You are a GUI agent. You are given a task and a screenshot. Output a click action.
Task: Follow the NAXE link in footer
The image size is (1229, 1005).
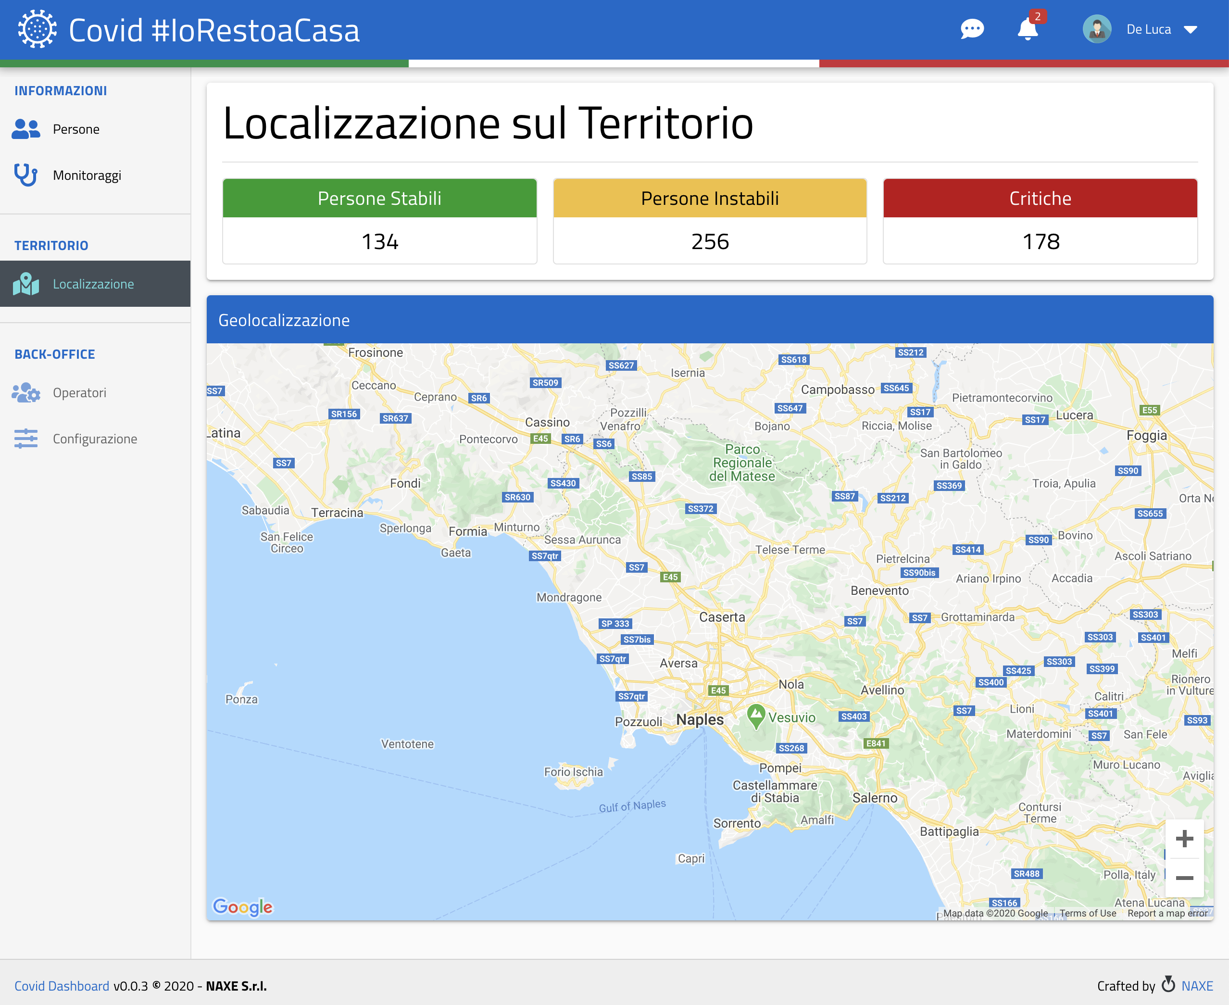pyautogui.click(x=1197, y=986)
